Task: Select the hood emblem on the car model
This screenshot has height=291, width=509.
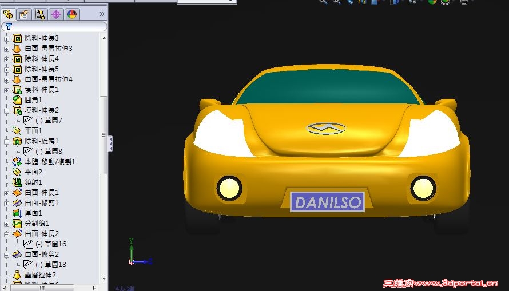Action: [325, 129]
